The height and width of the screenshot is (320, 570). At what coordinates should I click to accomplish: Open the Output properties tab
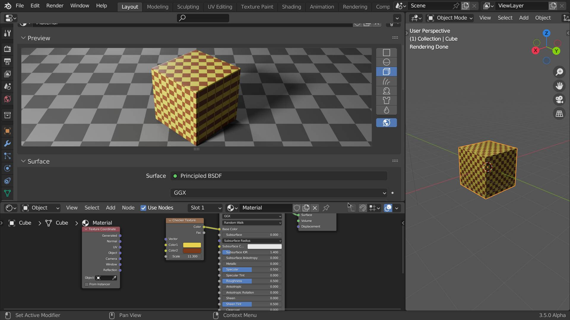[x=7, y=62]
